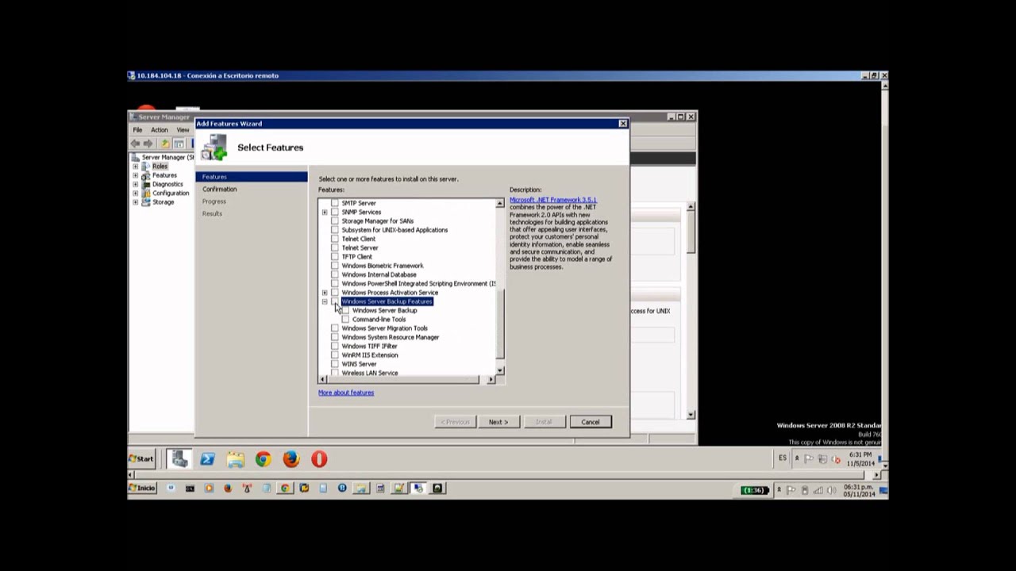Image resolution: width=1016 pixels, height=571 pixels.
Task: Click the remote clock showing 6:31 PM
Action: [x=860, y=459]
